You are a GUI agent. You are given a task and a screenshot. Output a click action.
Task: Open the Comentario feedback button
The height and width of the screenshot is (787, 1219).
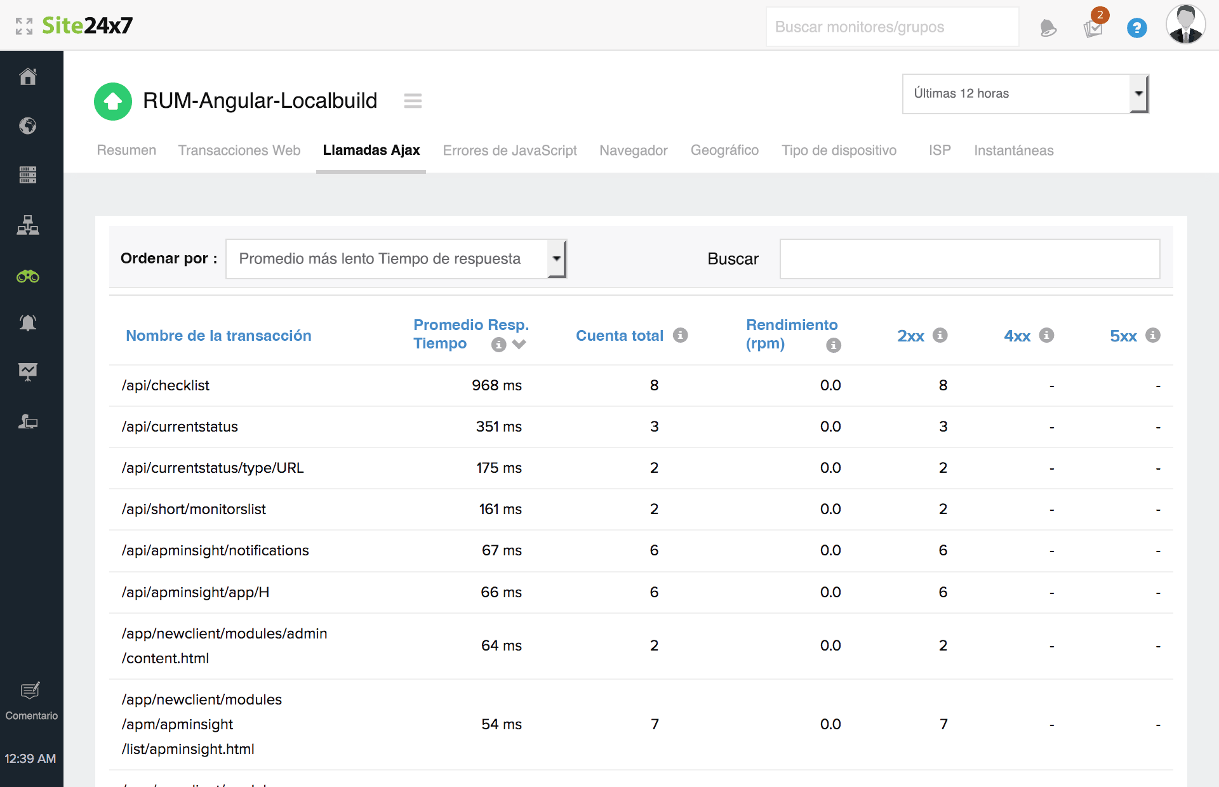tap(31, 701)
